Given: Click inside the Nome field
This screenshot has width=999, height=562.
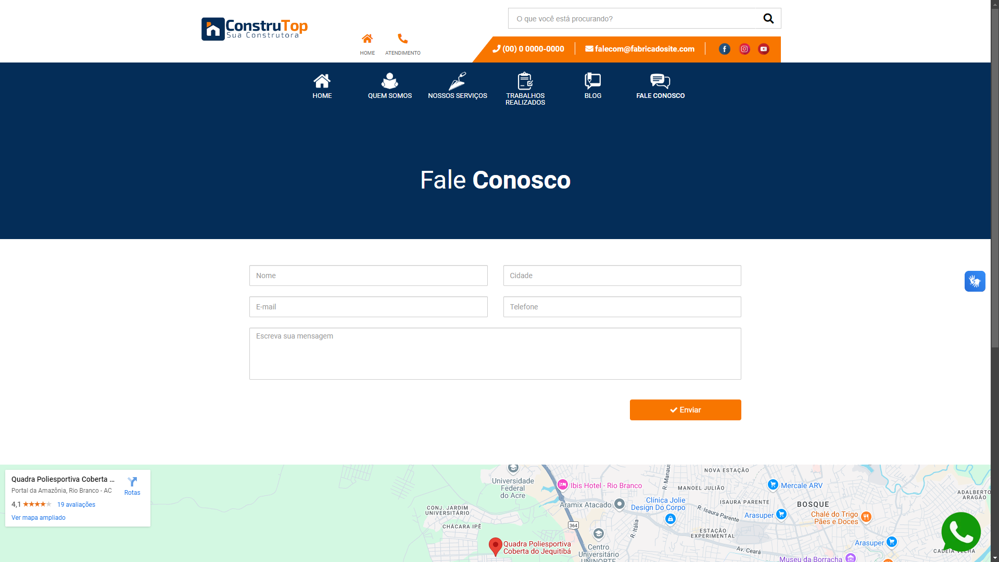Looking at the screenshot, I should tap(368, 276).
